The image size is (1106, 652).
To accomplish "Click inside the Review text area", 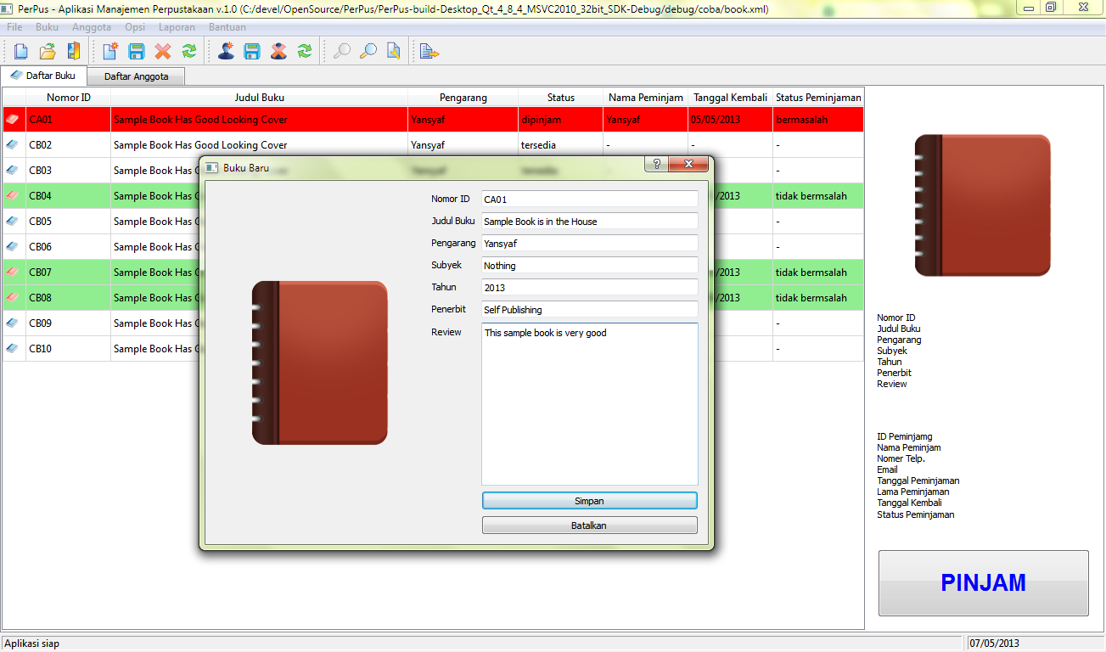I will pos(589,403).
